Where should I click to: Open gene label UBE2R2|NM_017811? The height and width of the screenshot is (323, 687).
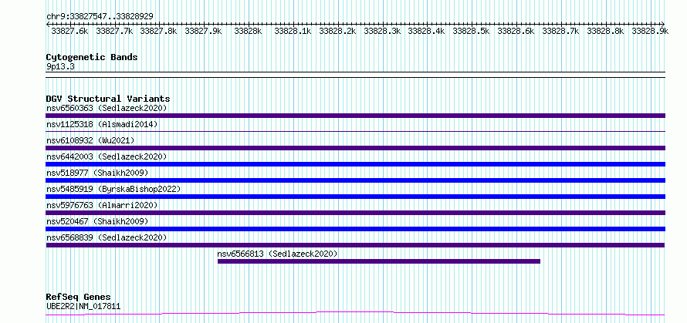[x=83, y=306]
